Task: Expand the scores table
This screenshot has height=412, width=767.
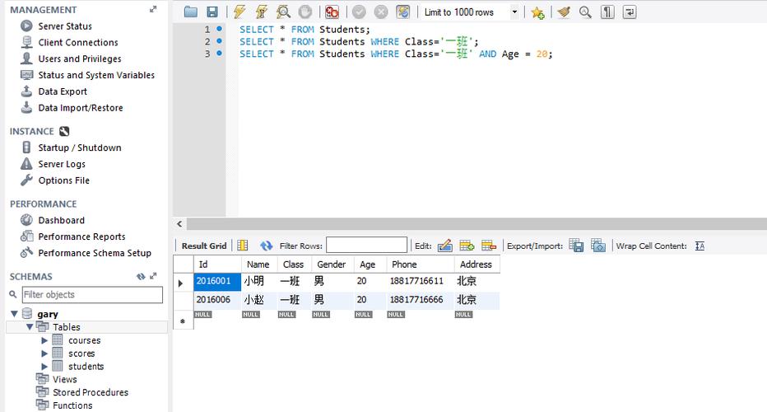Action: point(44,353)
